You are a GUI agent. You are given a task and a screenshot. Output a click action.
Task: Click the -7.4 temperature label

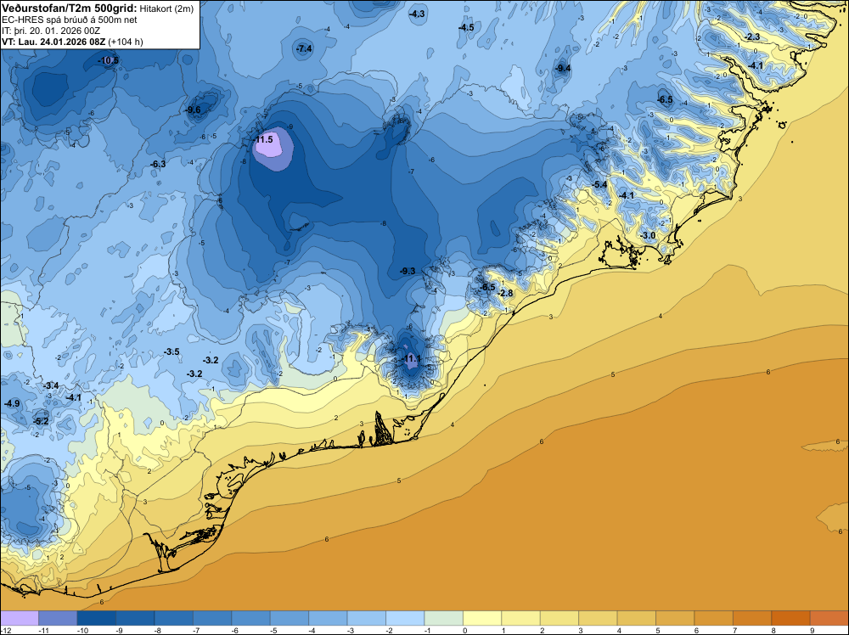click(x=304, y=48)
